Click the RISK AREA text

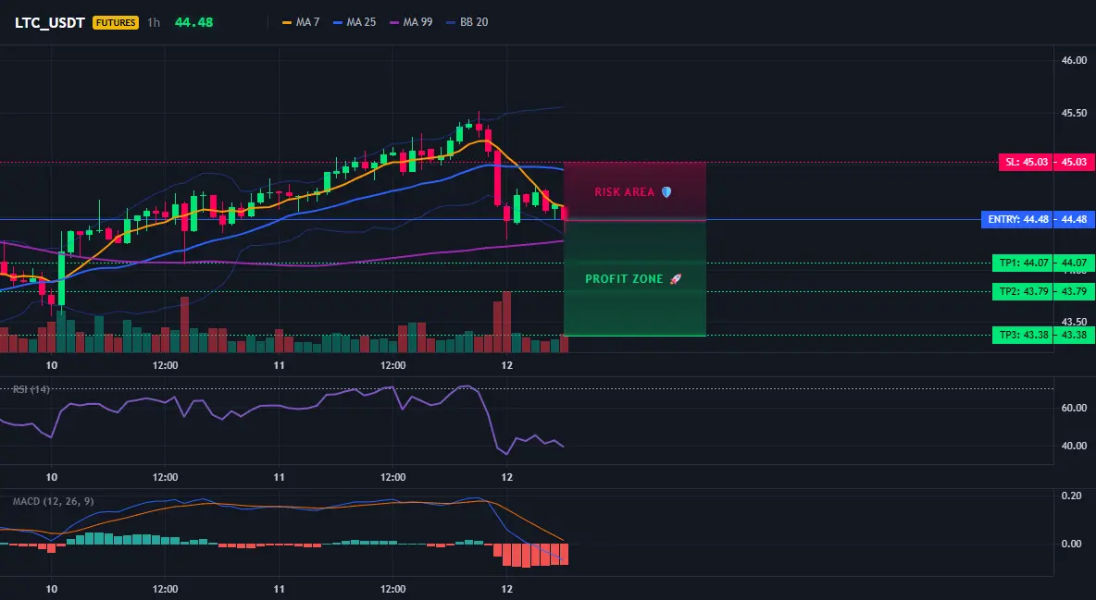[x=624, y=192]
